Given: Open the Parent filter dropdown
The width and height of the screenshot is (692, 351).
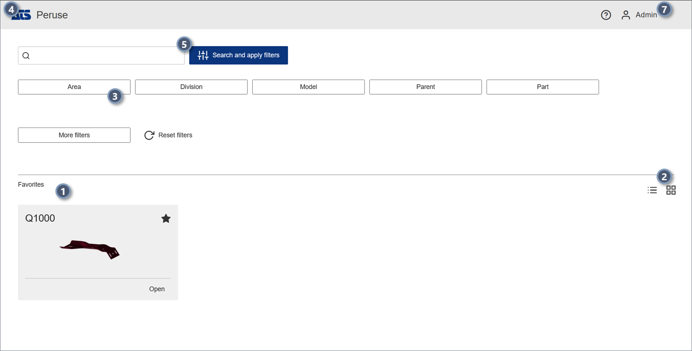Looking at the screenshot, I should pyautogui.click(x=426, y=87).
